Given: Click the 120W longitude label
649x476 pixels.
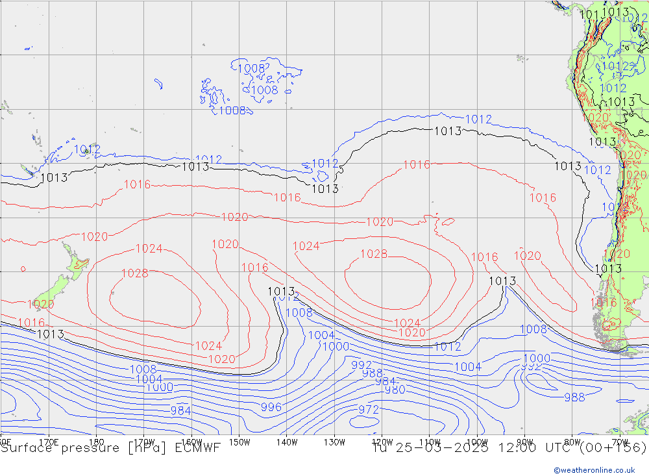Looking at the screenshot, I should 382,442.
